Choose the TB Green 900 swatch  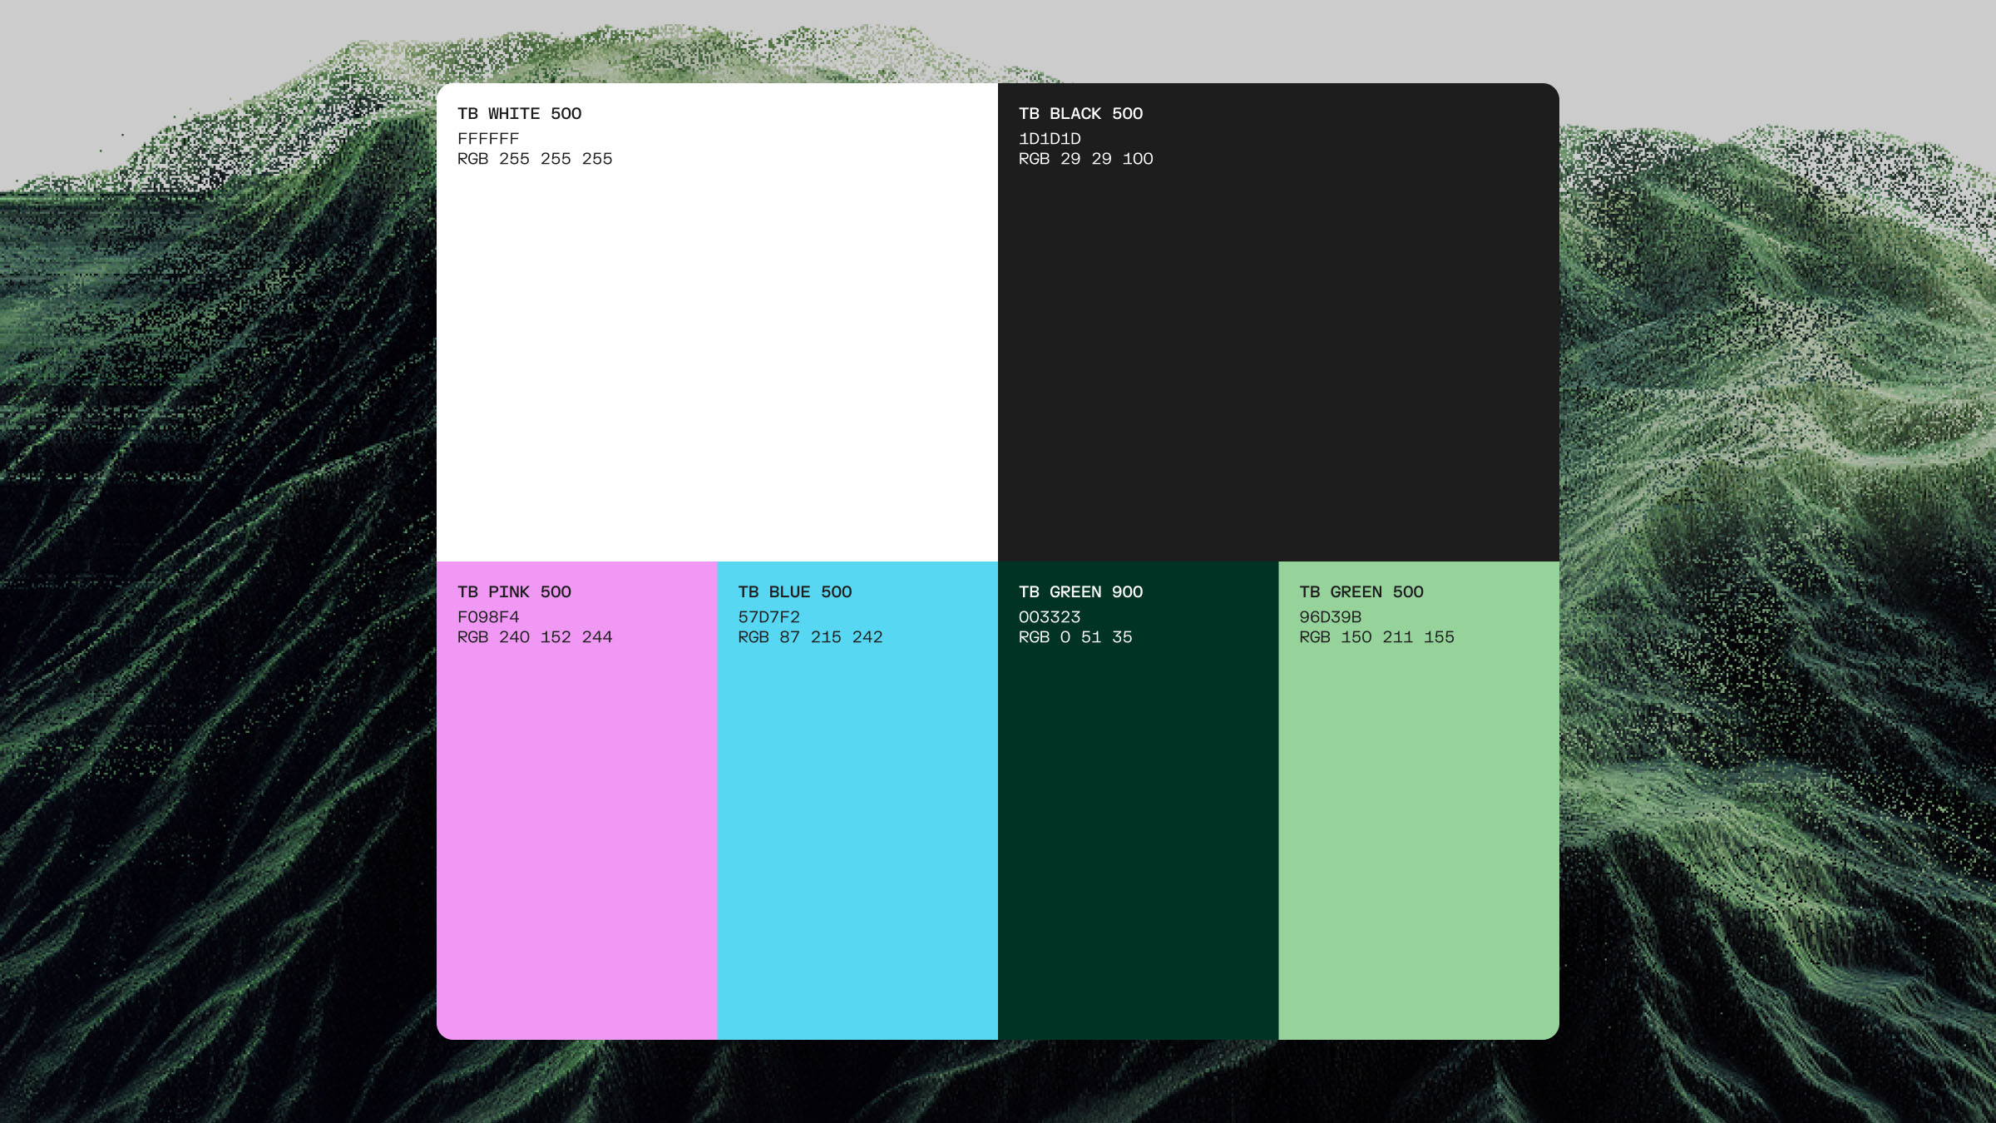pyautogui.click(x=1138, y=800)
